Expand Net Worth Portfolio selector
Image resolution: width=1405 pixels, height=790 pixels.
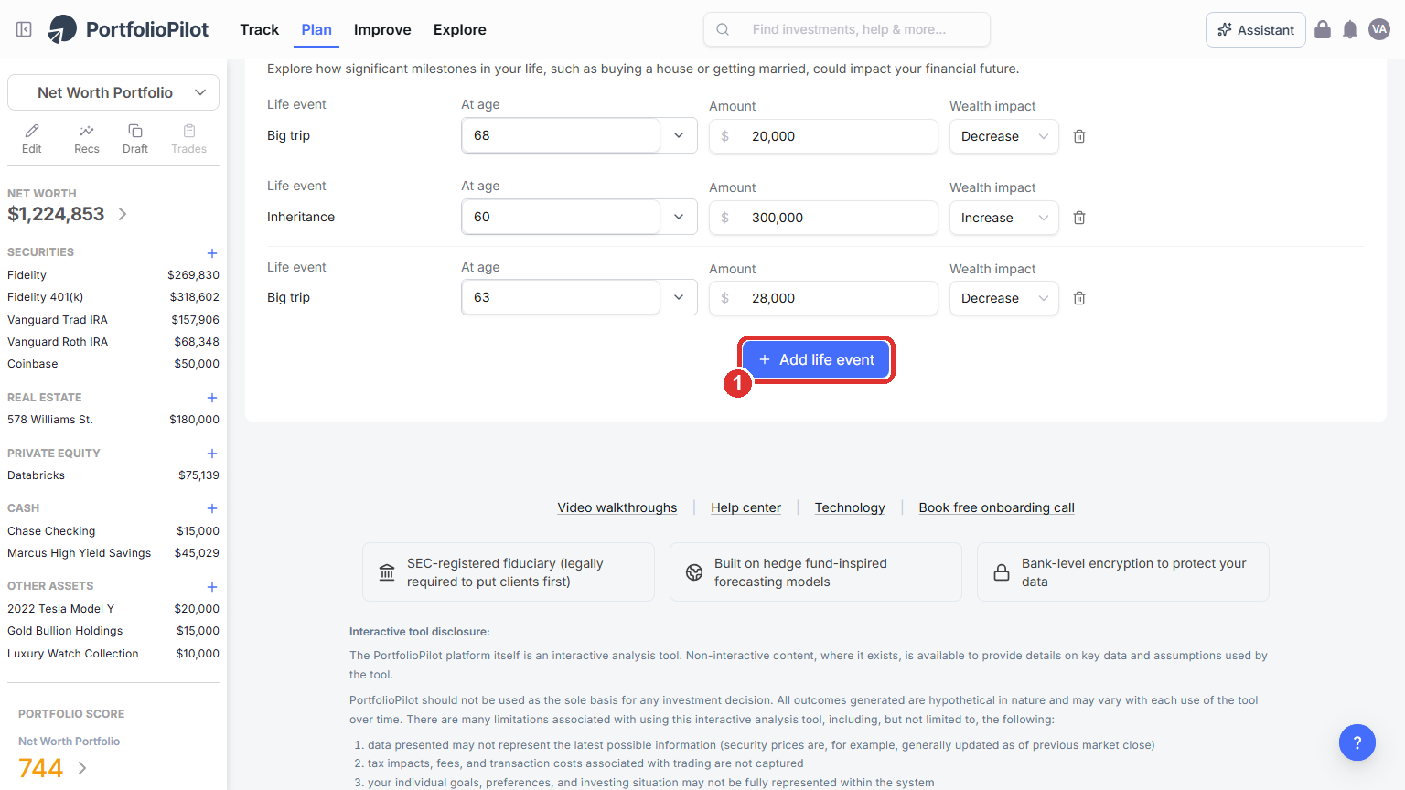click(x=113, y=92)
